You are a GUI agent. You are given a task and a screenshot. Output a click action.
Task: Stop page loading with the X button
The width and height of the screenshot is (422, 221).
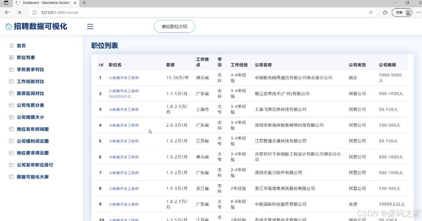click(19, 12)
